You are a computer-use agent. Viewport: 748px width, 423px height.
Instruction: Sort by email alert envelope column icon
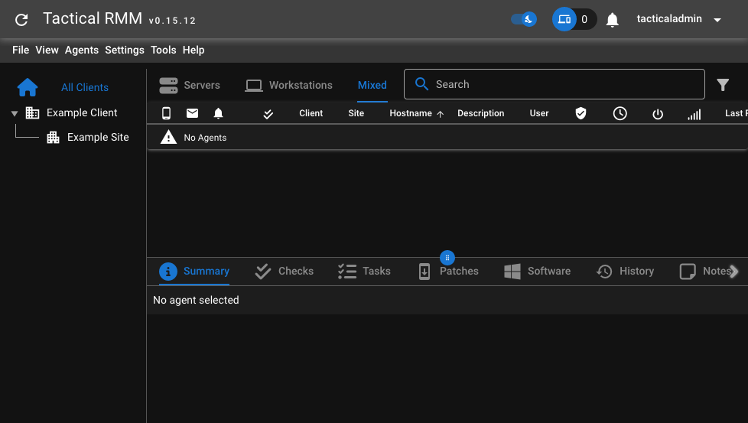tap(192, 113)
